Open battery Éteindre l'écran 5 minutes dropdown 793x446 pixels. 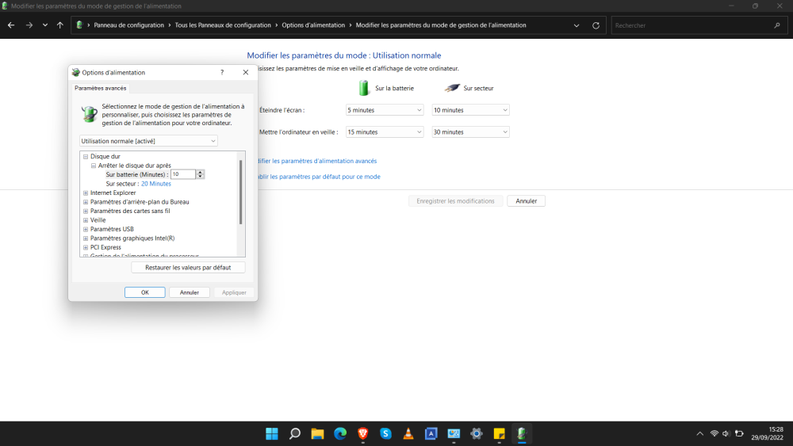385,110
